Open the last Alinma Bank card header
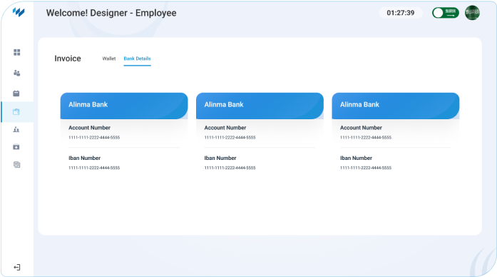The width and height of the screenshot is (497, 277). tap(396, 106)
